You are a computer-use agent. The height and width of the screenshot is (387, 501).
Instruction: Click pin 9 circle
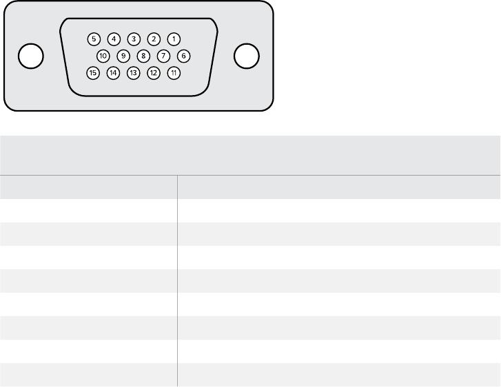[123, 56]
